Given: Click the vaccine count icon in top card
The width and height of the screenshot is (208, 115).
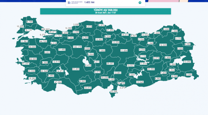Looking at the screenshot, I should [x=69, y=3].
